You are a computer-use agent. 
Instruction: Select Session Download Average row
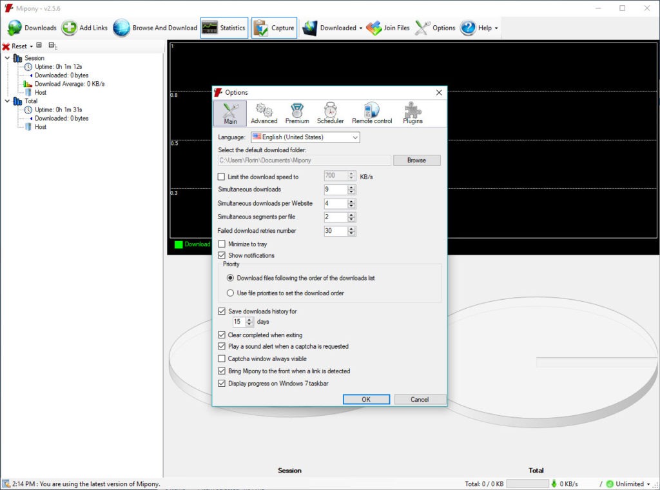tap(64, 84)
